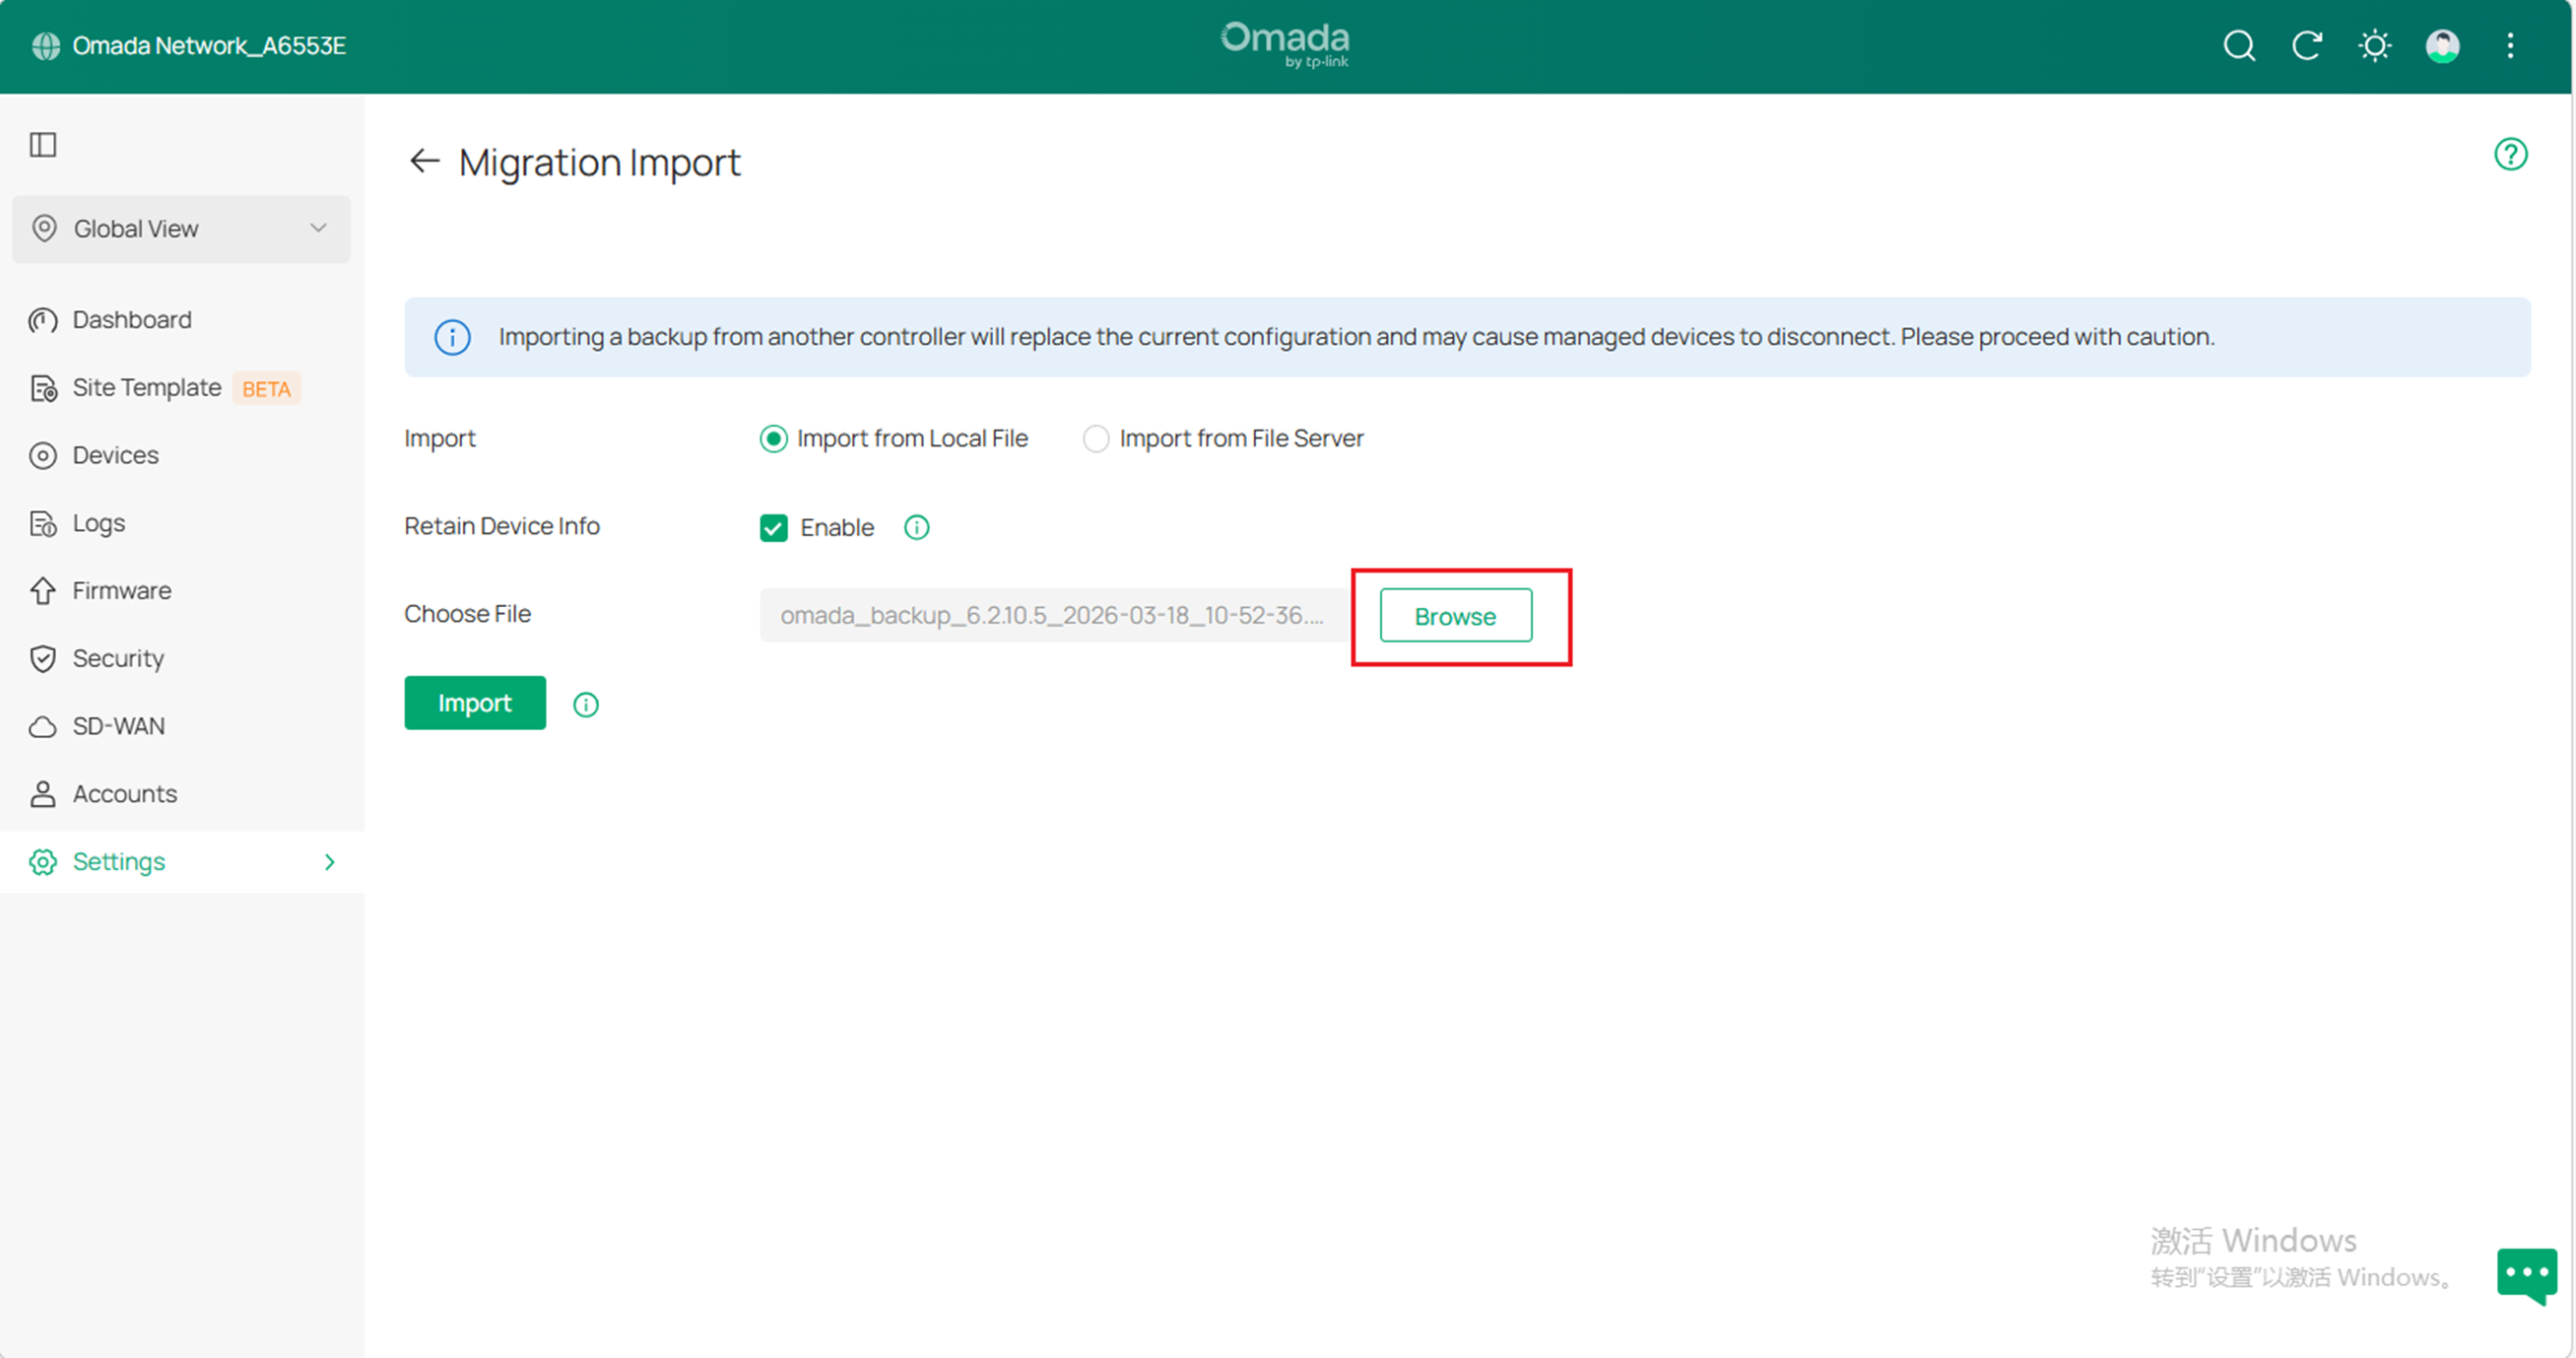Expand the Settings submenu chevron
Screen dimensions: 2576x1358
[330, 861]
